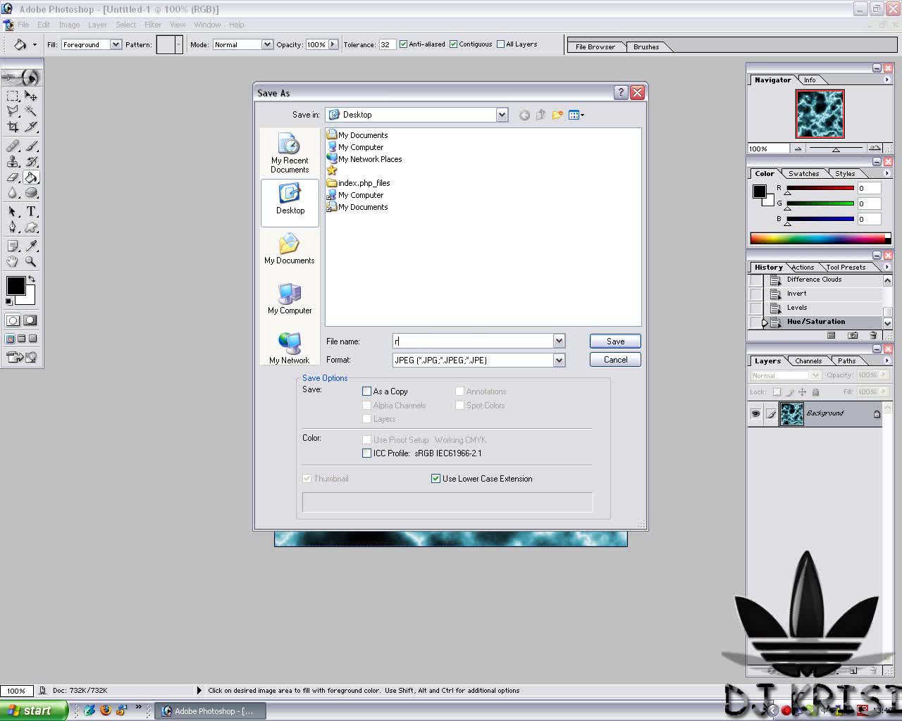The height and width of the screenshot is (721, 902).
Task: Select the Healing Brush tool
Action: (13, 146)
